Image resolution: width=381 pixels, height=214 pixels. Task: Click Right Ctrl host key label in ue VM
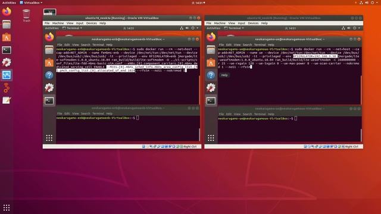pyautogui.click(x=352, y=147)
